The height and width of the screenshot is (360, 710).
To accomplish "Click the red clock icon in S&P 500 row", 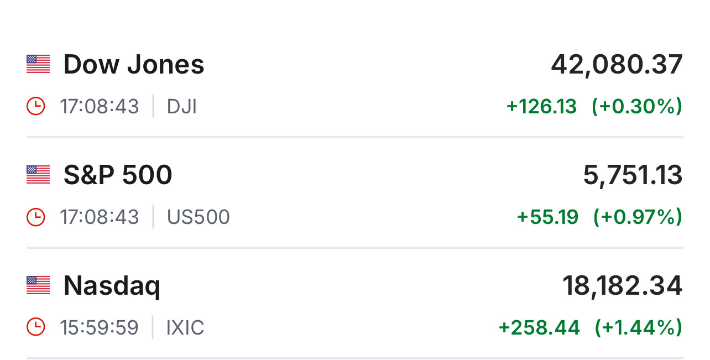I will pyautogui.click(x=36, y=217).
